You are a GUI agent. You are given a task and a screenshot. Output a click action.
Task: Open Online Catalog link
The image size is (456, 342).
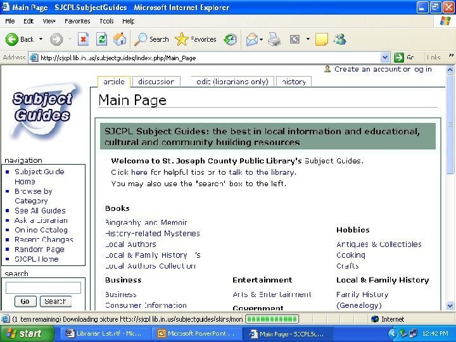41,230
